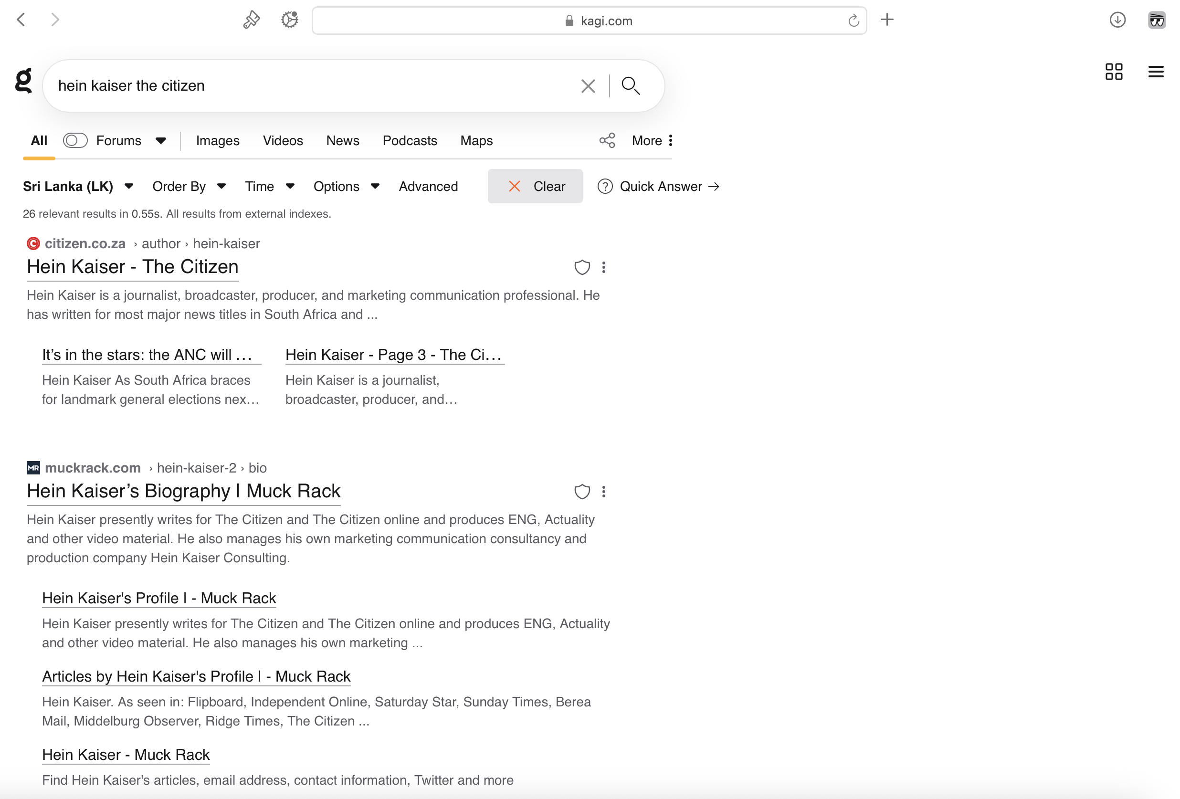Clear the search query with X icon
Image resolution: width=1180 pixels, height=799 pixels.
tap(588, 86)
